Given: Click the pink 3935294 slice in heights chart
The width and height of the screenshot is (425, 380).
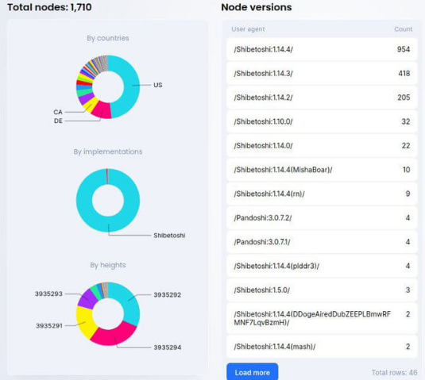Looking at the screenshot, I should [114, 336].
